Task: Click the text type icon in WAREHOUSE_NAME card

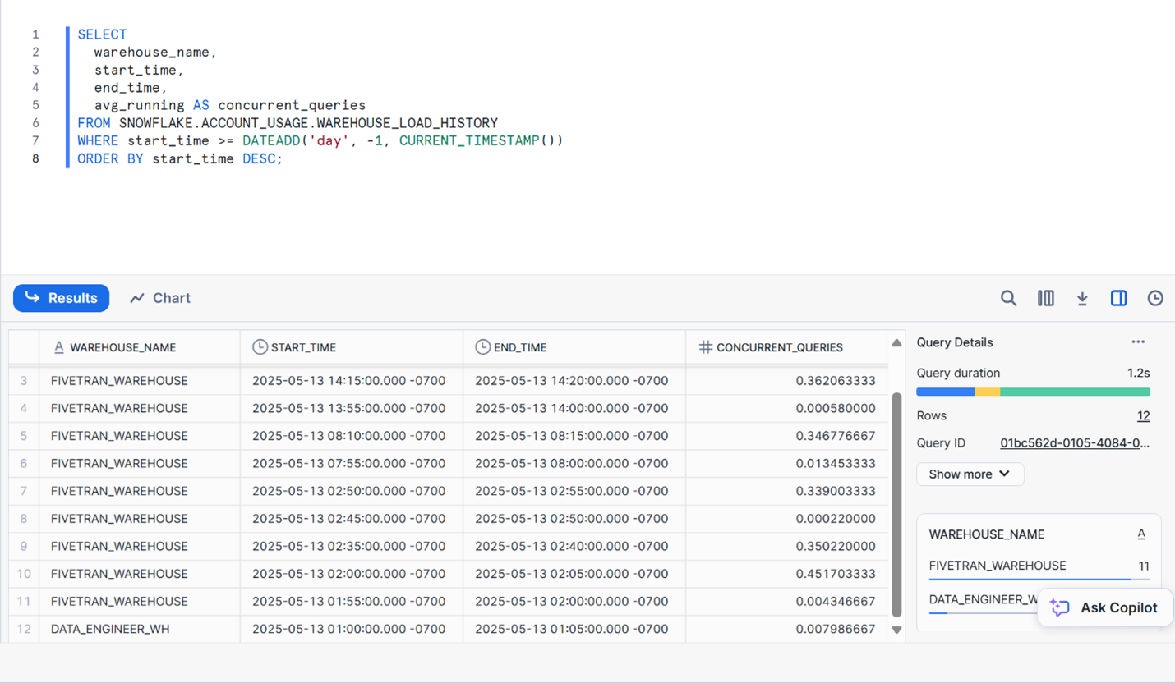Action: [x=1141, y=534]
